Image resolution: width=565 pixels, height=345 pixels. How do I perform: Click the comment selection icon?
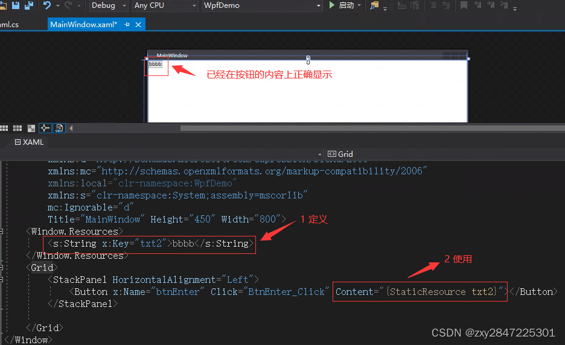[433, 5]
